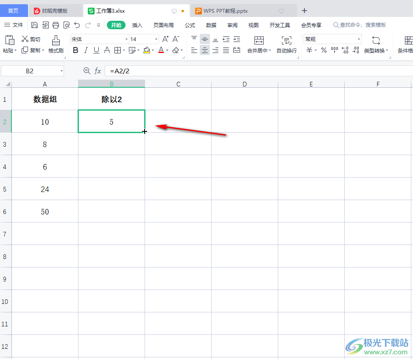Image resolution: width=413 pixels, height=359 pixels.
Task: Increase font size with A+ icon
Action: tap(165, 39)
